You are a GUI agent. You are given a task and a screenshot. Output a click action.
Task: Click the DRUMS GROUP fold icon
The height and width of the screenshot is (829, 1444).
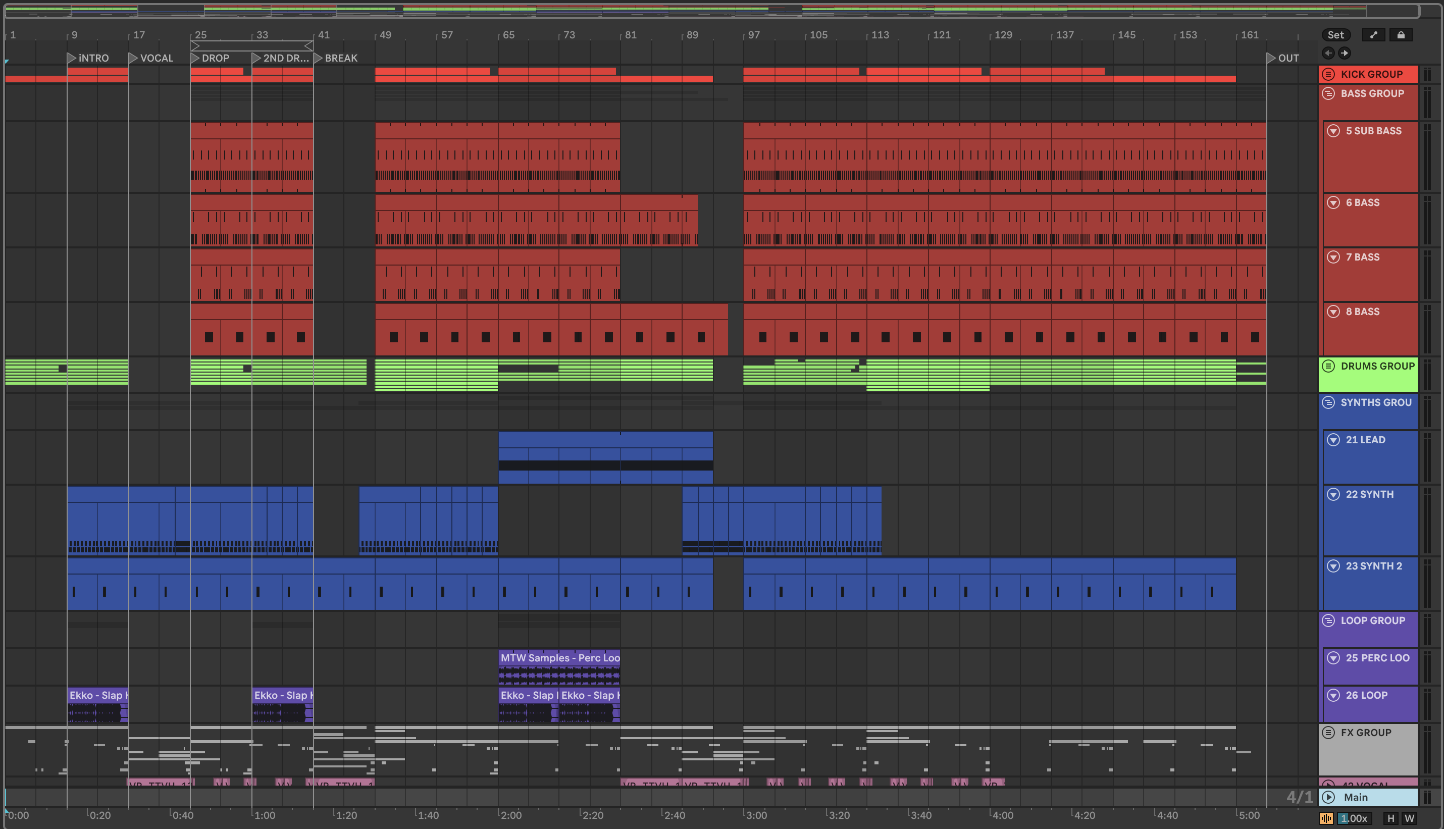pyautogui.click(x=1328, y=366)
